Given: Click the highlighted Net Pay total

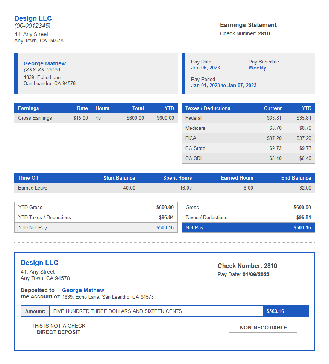Looking at the screenshot, I should [x=248, y=227].
